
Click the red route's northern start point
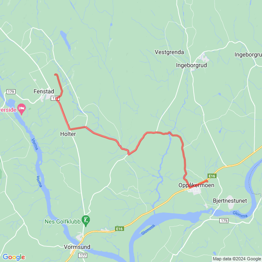55,75
